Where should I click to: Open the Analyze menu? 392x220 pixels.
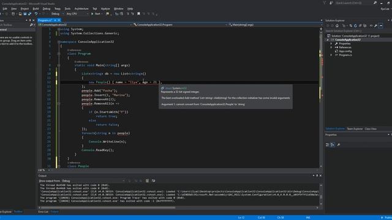click(x=105, y=9)
